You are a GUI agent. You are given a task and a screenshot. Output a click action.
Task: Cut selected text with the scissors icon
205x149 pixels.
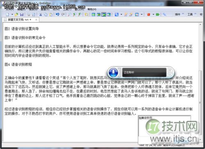41,14
